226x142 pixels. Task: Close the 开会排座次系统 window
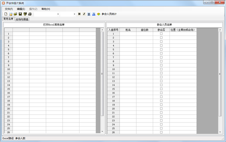click(220, 3)
